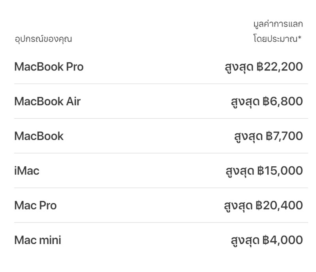Click the divider line below MacBook Pro

tap(161, 84)
